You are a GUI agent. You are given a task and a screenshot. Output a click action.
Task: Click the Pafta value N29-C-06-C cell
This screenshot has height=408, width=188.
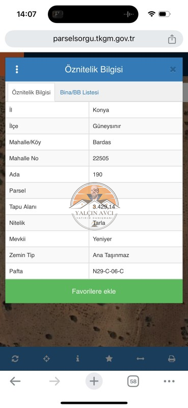click(136, 271)
